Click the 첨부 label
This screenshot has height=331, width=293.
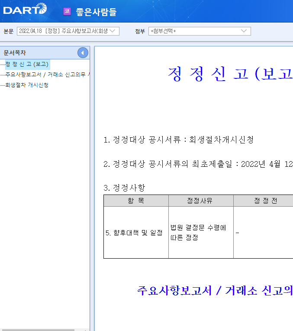pyautogui.click(x=140, y=31)
